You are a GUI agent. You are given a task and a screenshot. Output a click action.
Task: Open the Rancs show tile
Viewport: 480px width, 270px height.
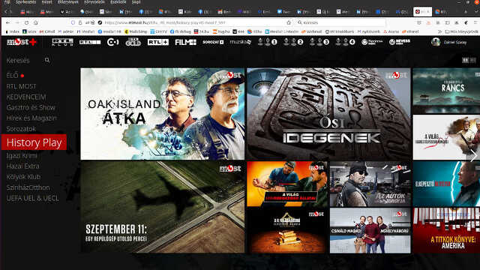point(447,91)
